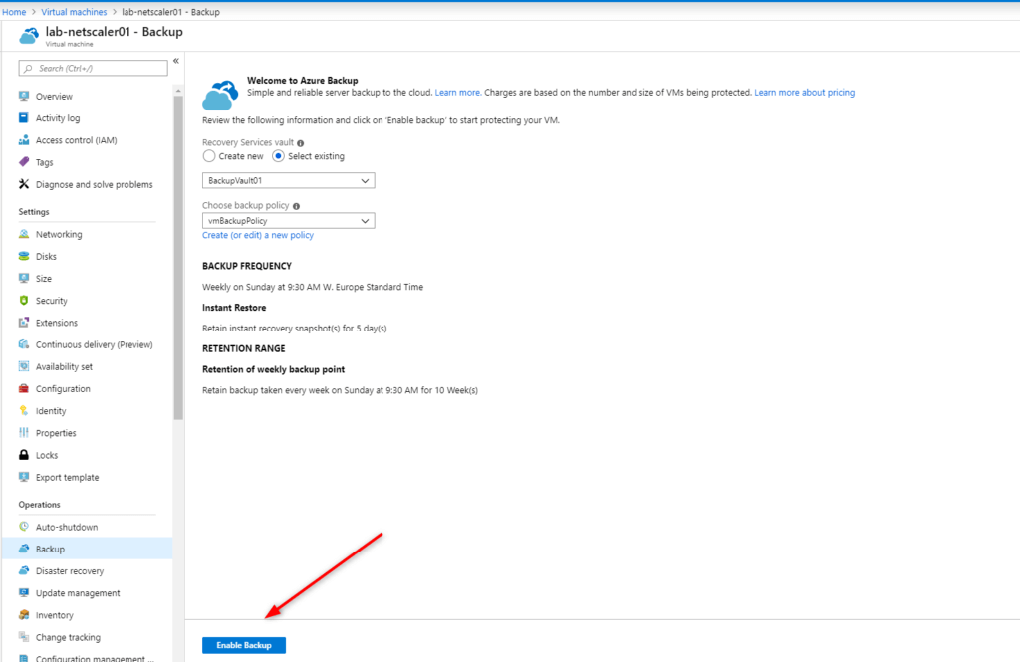Go to Home breadcrumb
This screenshot has width=1020, height=662.
14,12
